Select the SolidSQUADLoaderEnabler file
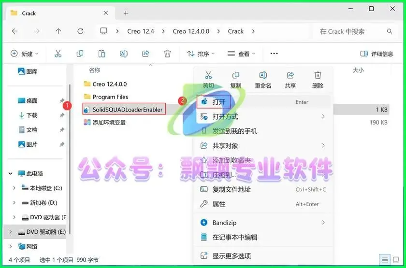The image size is (406, 268). tap(124, 110)
